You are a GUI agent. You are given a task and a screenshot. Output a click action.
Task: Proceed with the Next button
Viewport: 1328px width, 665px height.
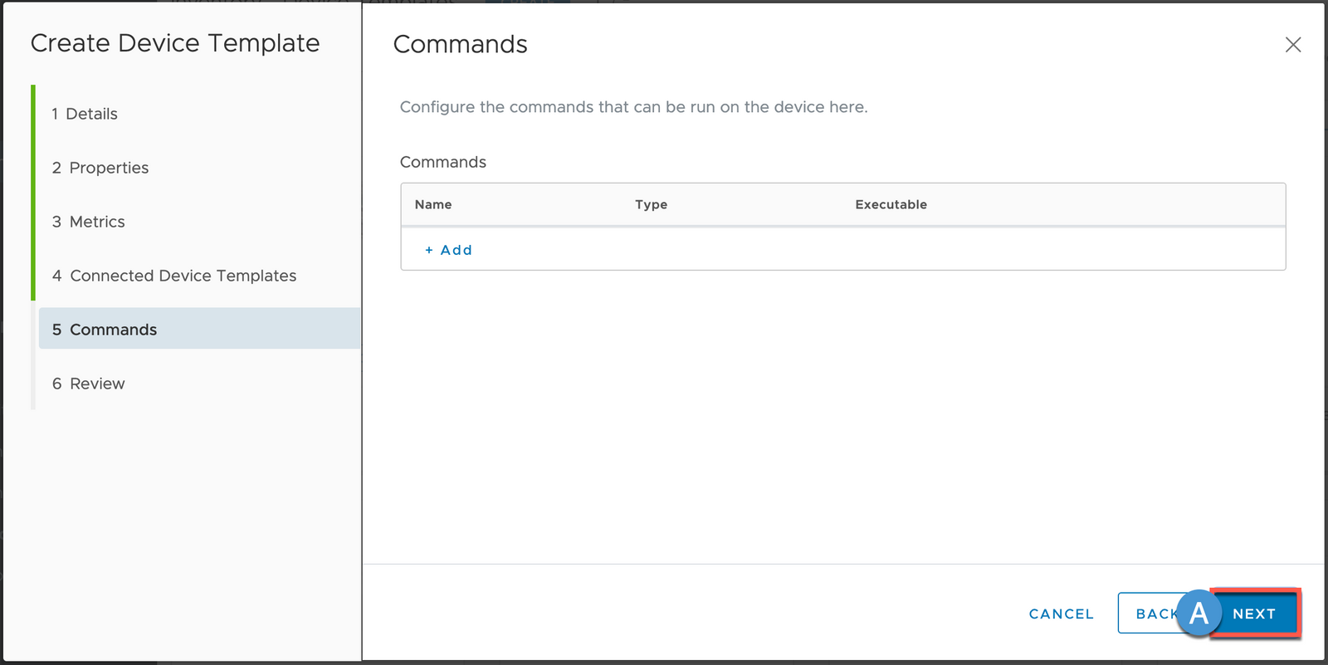tap(1254, 614)
